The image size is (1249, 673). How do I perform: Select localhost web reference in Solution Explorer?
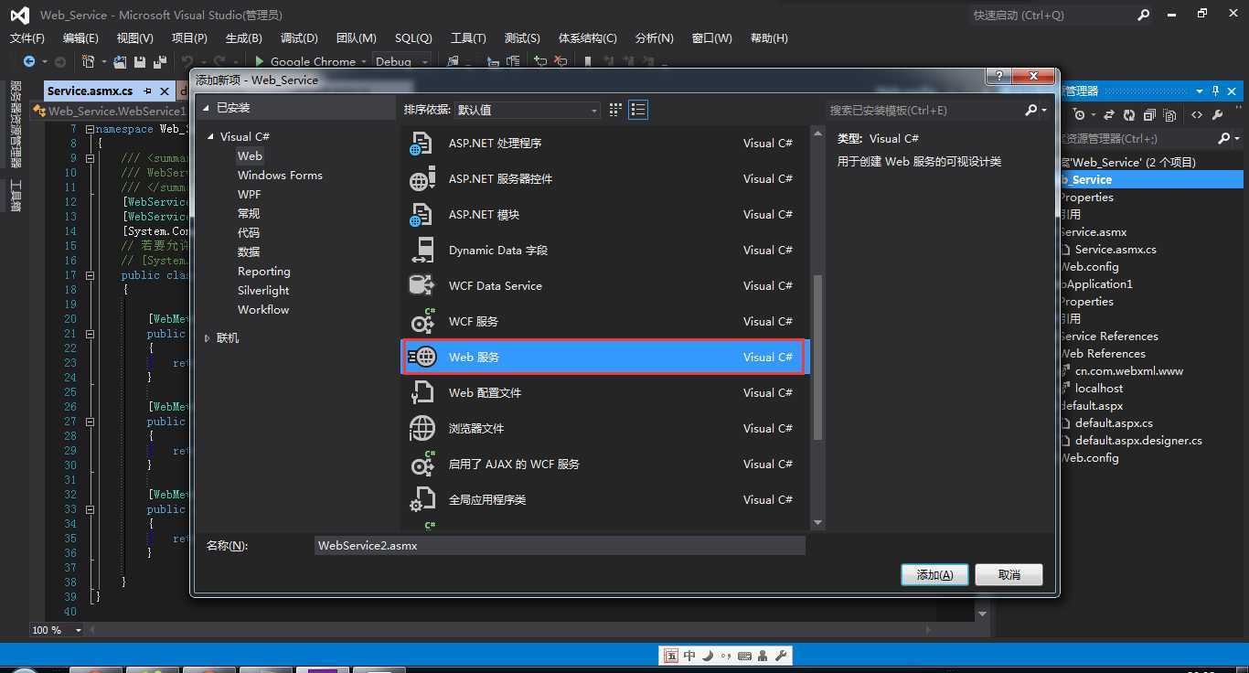click(x=1099, y=389)
